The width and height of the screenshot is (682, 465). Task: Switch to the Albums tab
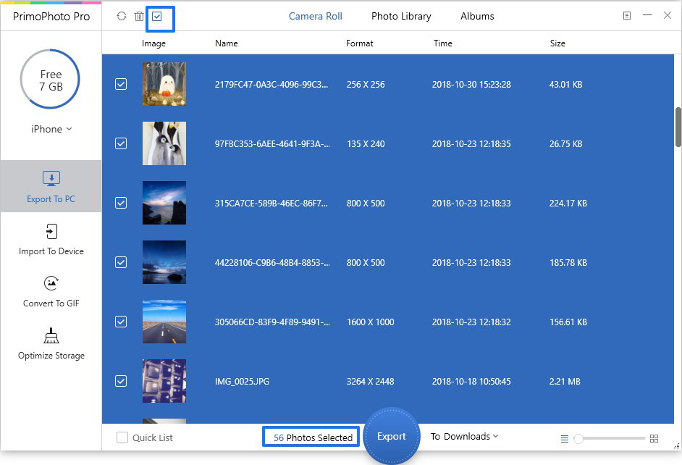click(x=477, y=16)
